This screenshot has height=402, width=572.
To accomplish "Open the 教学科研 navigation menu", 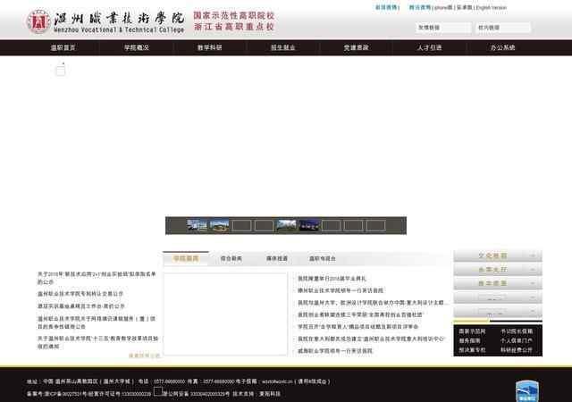I will [x=210, y=47].
